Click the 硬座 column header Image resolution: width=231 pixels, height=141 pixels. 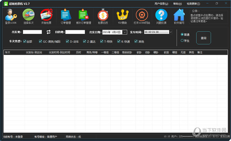click(x=175, y=52)
